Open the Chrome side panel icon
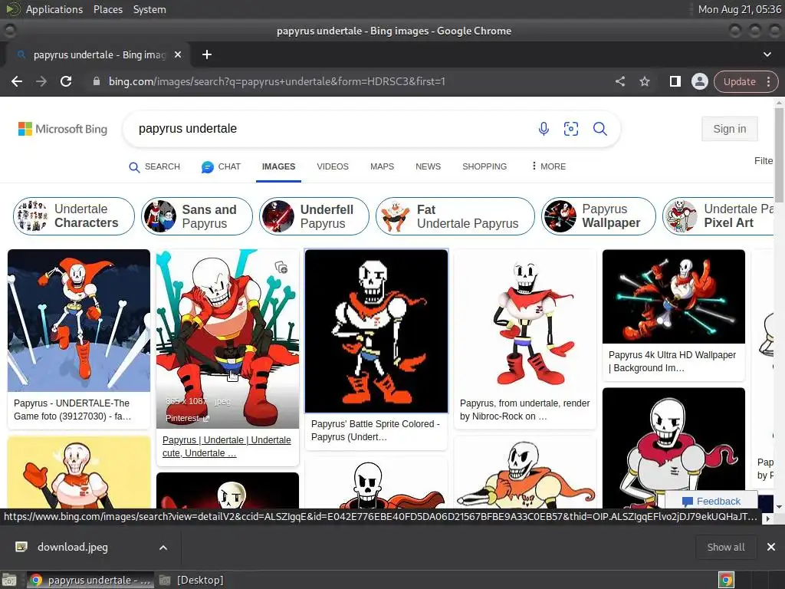Viewport: 785px width, 589px height. (x=675, y=81)
